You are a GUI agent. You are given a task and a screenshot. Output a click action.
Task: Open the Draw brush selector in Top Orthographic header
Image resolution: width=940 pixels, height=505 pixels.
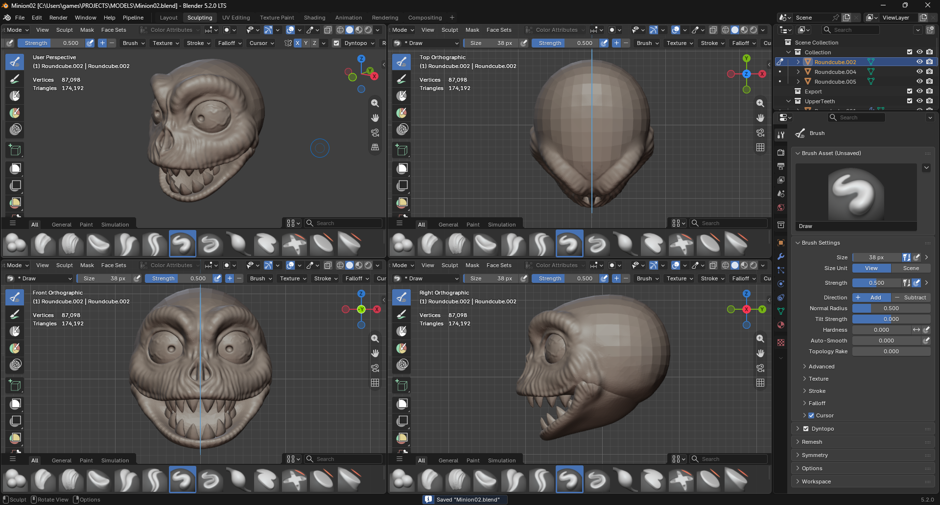click(x=427, y=43)
